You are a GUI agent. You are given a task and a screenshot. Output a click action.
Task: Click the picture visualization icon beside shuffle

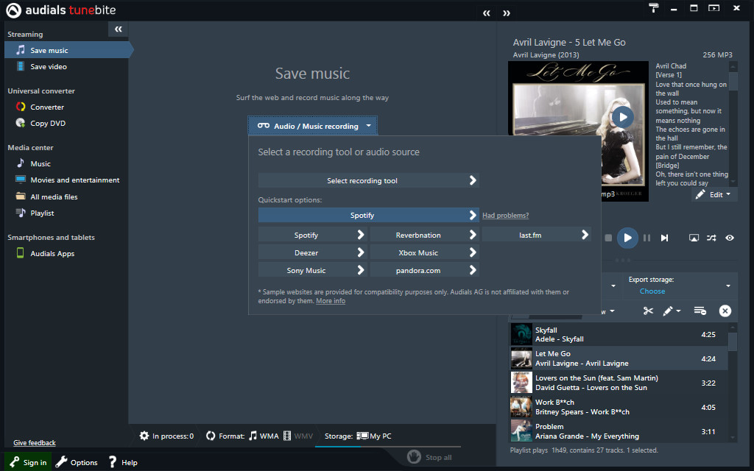[694, 238]
